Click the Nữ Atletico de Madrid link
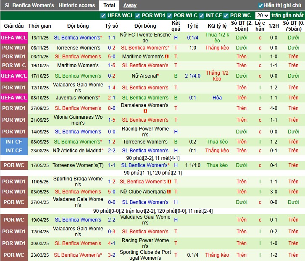The image size is (305, 261). [77, 151]
